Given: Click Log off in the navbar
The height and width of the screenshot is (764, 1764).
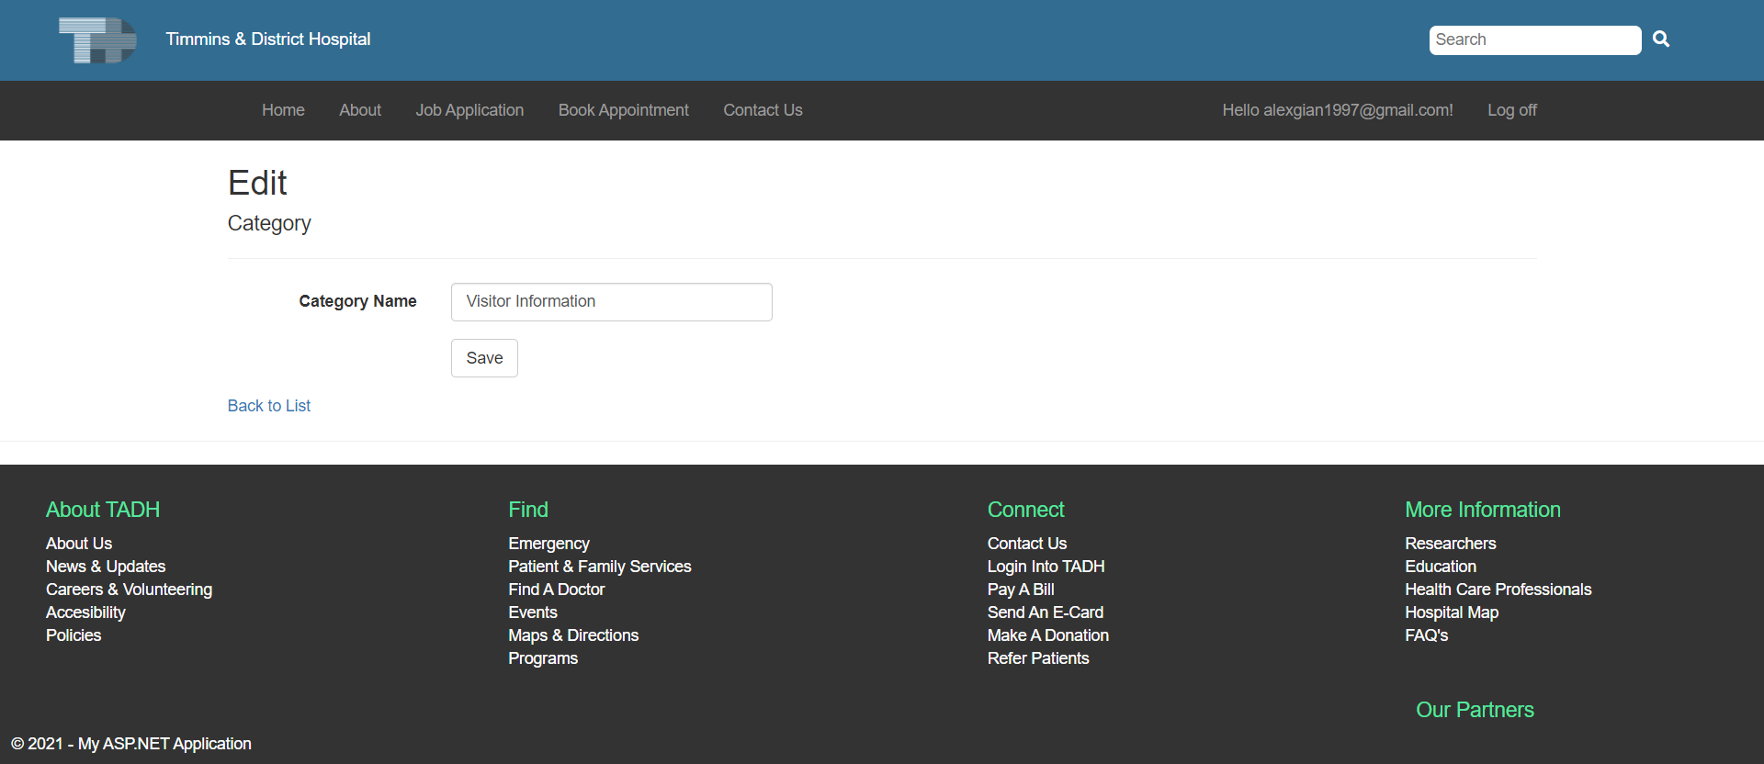Looking at the screenshot, I should (1511, 110).
